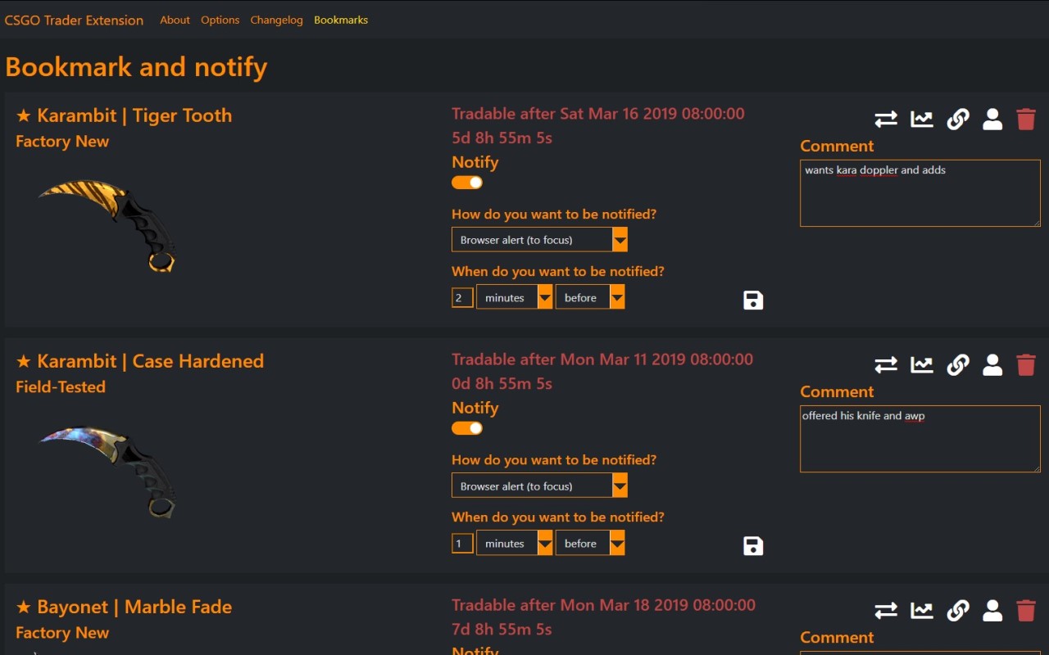
Task: Click trade offer arrows icon for Karambit Tiger Tooth
Action: [886, 120]
